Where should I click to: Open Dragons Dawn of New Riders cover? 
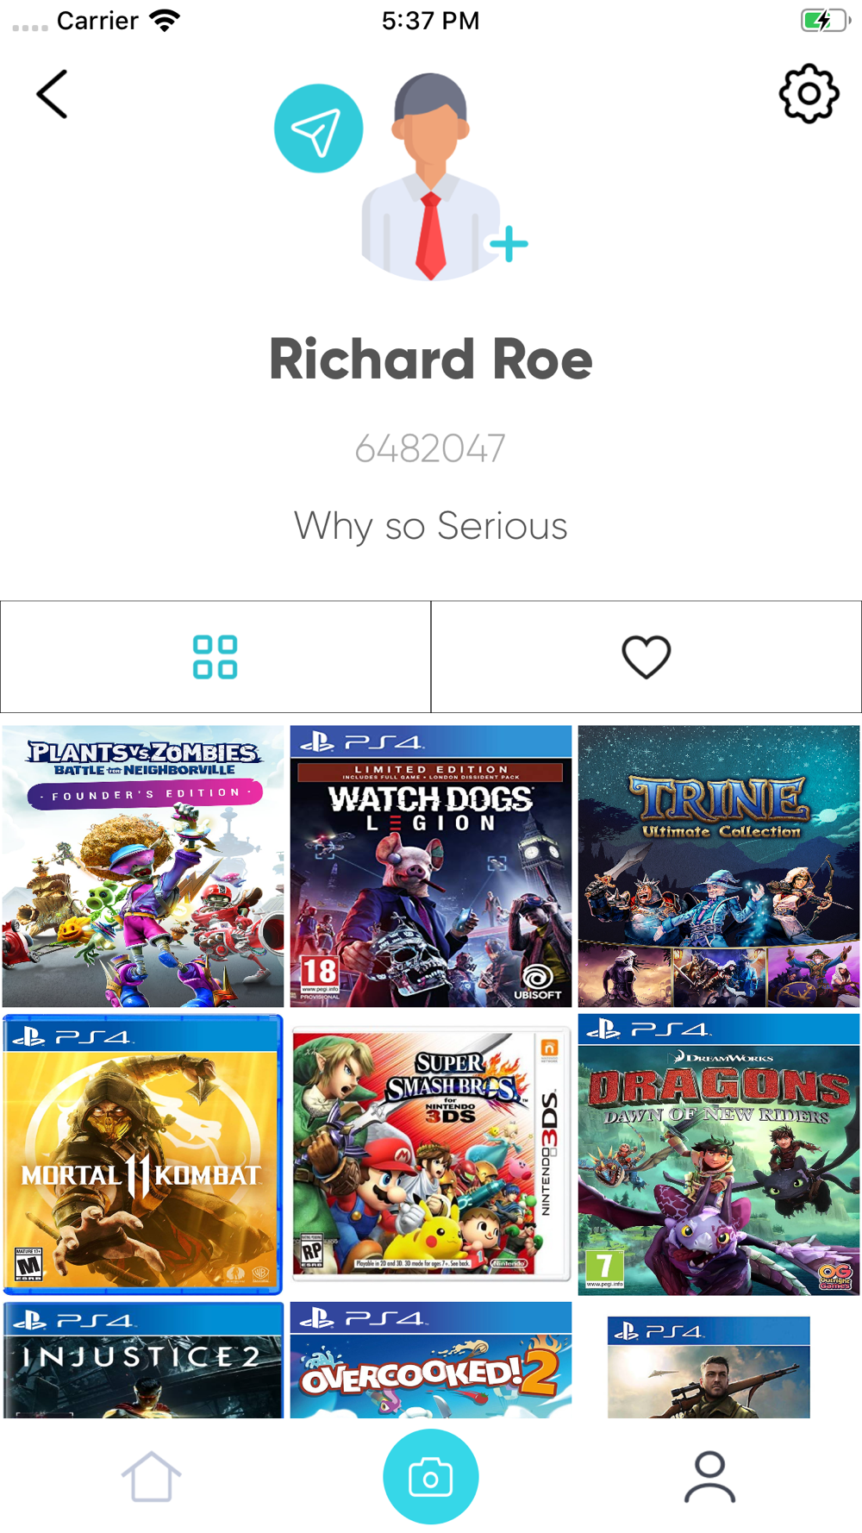(719, 1154)
